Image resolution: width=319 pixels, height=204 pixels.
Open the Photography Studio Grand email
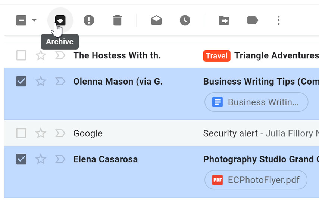tap(261, 159)
